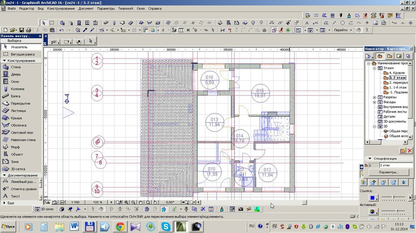Screen dimensions: 416x233
Task: Select the Бегущая рамка (Marquee) option
Action: (22, 54)
